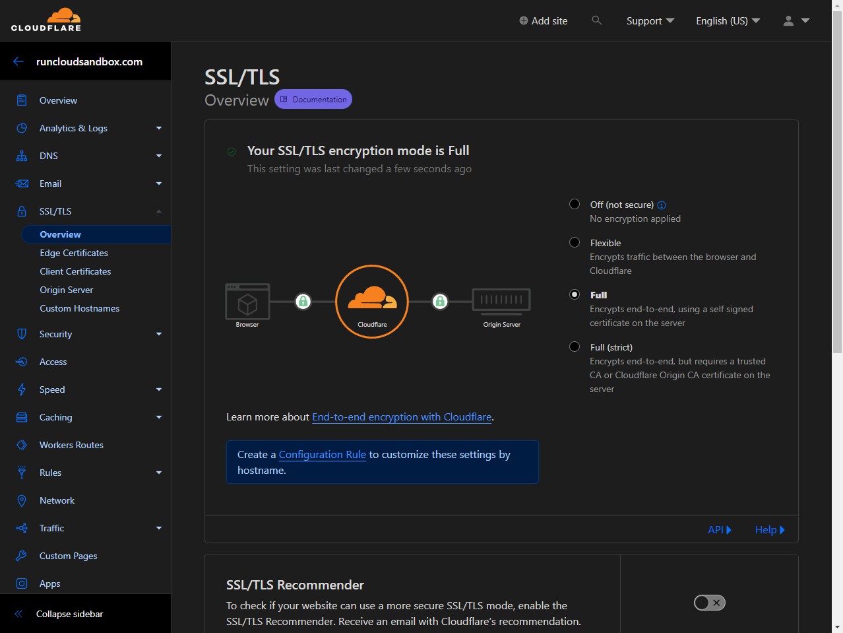Select the Full encryption mode radio

click(575, 294)
